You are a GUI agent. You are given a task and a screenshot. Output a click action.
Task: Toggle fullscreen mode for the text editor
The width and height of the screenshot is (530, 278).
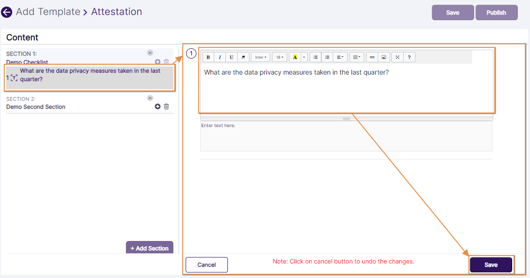point(397,57)
